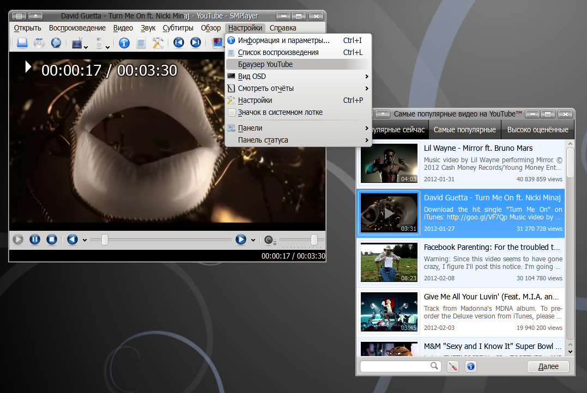Screen dimensions: 587x393
Task: Open the Справка menu
Action: pos(283,28)
